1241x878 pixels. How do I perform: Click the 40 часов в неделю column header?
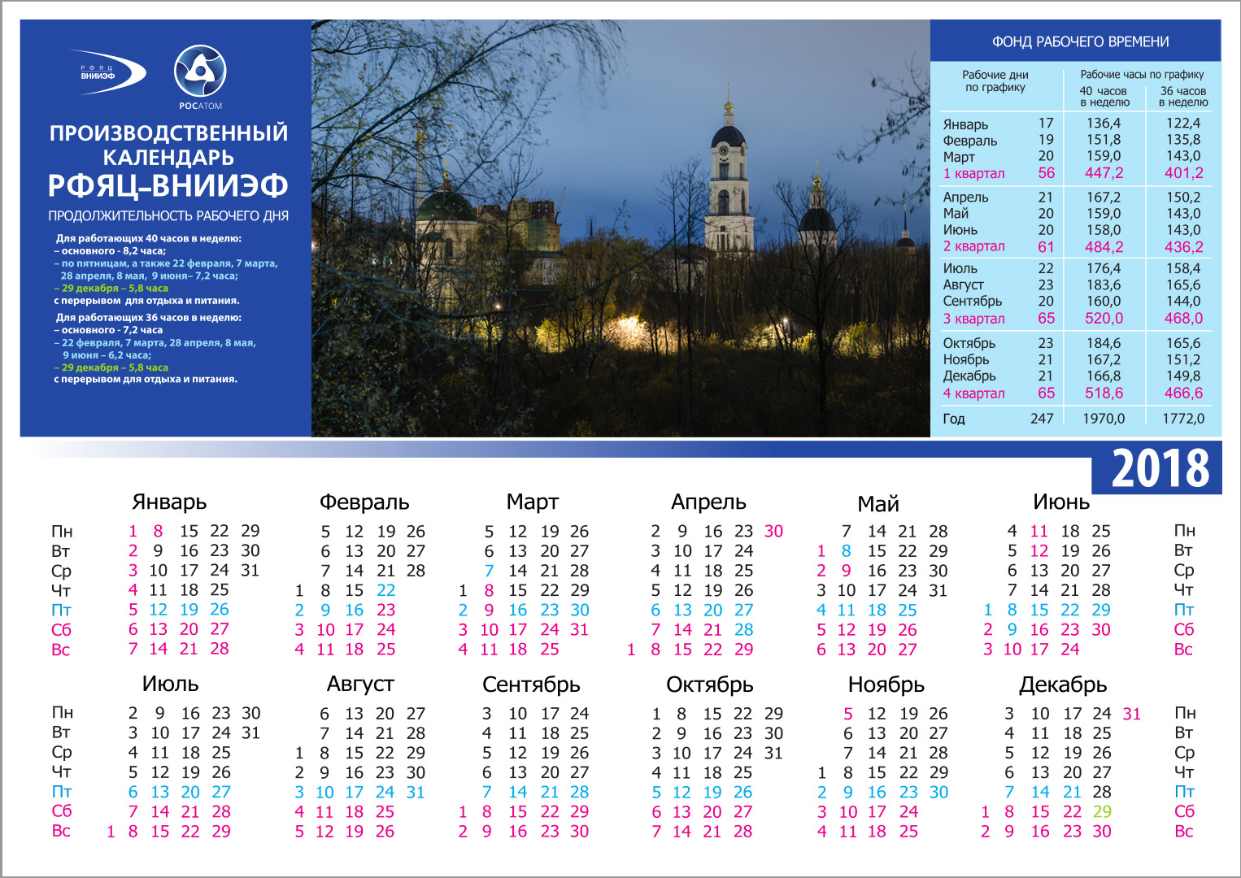coord(1104,97)
